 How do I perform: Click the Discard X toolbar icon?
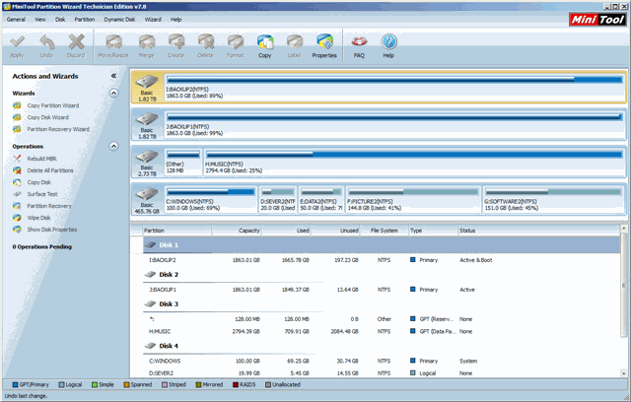point(76,46)
